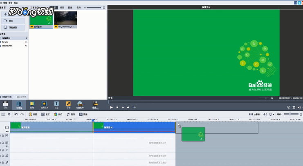Click the Speed tool in the timeline toolbar

pos(45,114)
